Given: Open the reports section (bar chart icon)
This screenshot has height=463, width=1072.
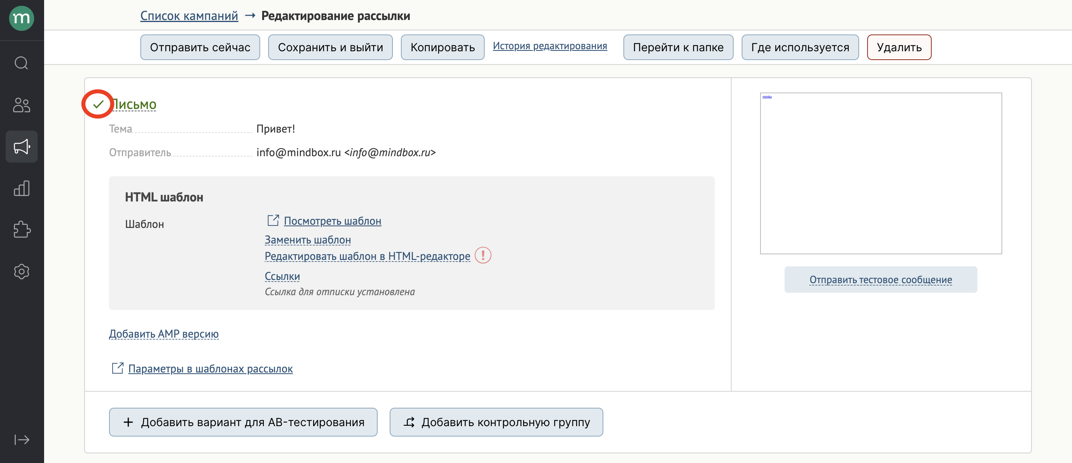Looking at the screenshot, I should point(22,188).
